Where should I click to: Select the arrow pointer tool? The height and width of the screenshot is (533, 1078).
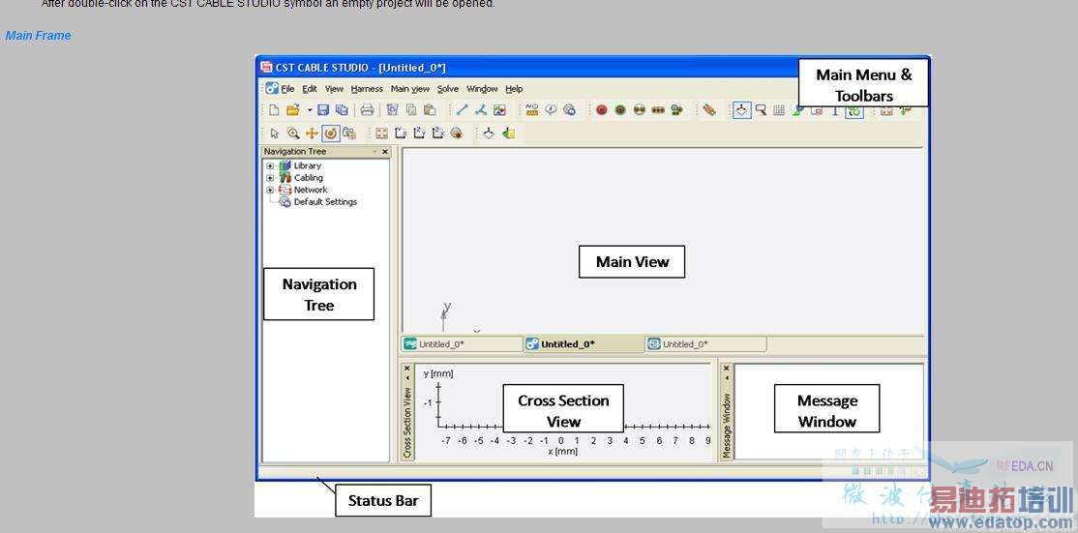(274, 133)
